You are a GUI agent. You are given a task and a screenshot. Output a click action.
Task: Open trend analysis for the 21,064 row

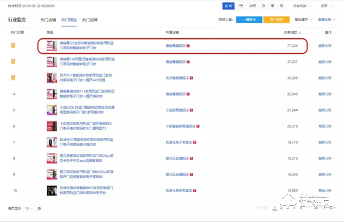click(325, 110)
